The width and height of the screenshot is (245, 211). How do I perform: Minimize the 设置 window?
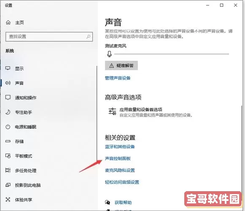pos(207,5)
